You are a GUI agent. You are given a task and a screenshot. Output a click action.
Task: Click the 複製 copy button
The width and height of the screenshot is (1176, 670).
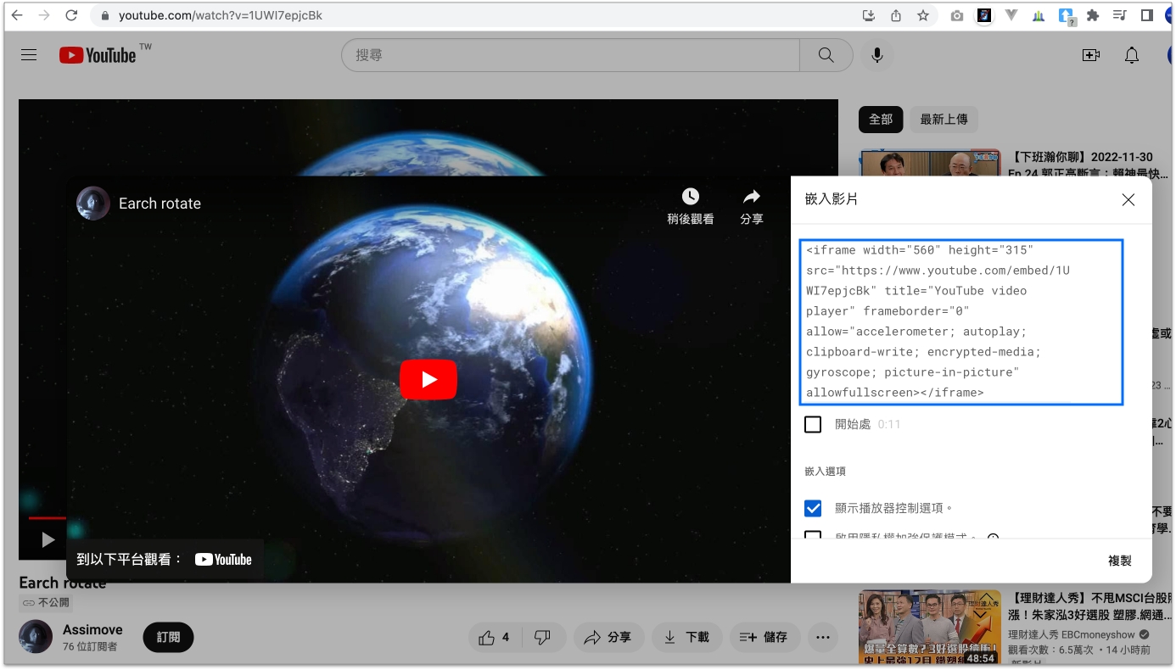coord(1119,561)
